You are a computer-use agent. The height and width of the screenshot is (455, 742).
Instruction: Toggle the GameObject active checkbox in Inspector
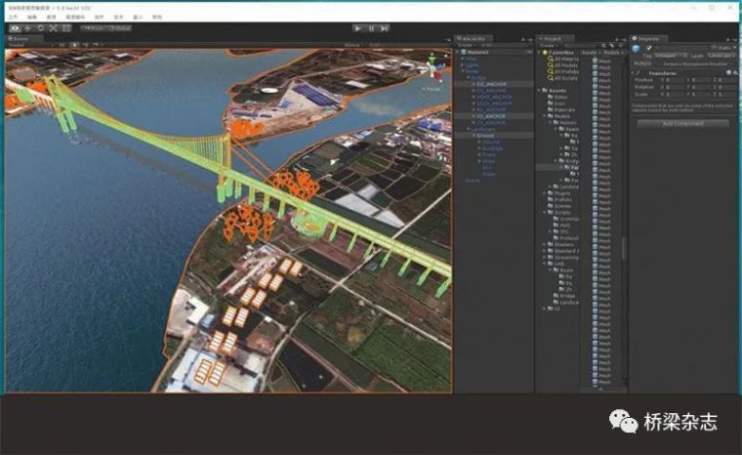click(x=649, y=47)
